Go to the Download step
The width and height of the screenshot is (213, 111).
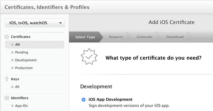tap(175, 37)
